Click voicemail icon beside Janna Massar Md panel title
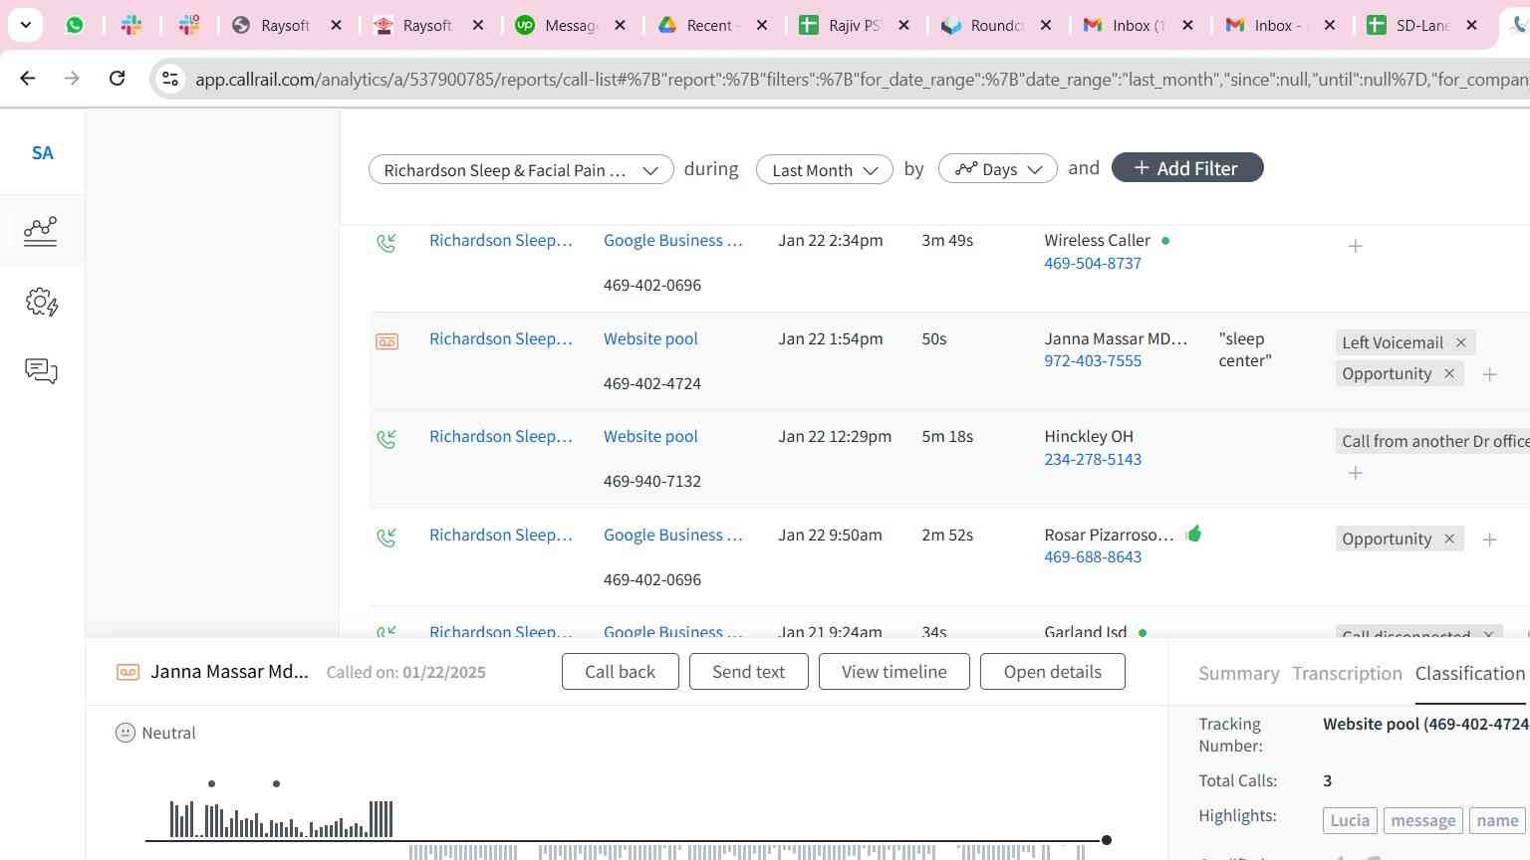The image size is (1530, 860). click(127, 672)
